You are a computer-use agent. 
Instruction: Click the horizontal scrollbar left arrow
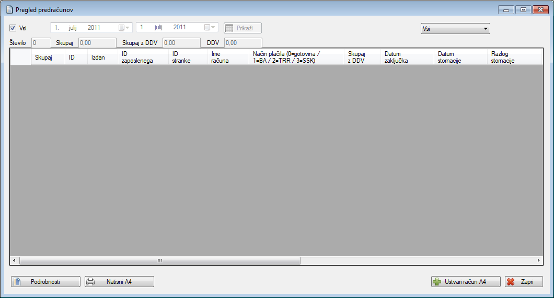(14, 260)
